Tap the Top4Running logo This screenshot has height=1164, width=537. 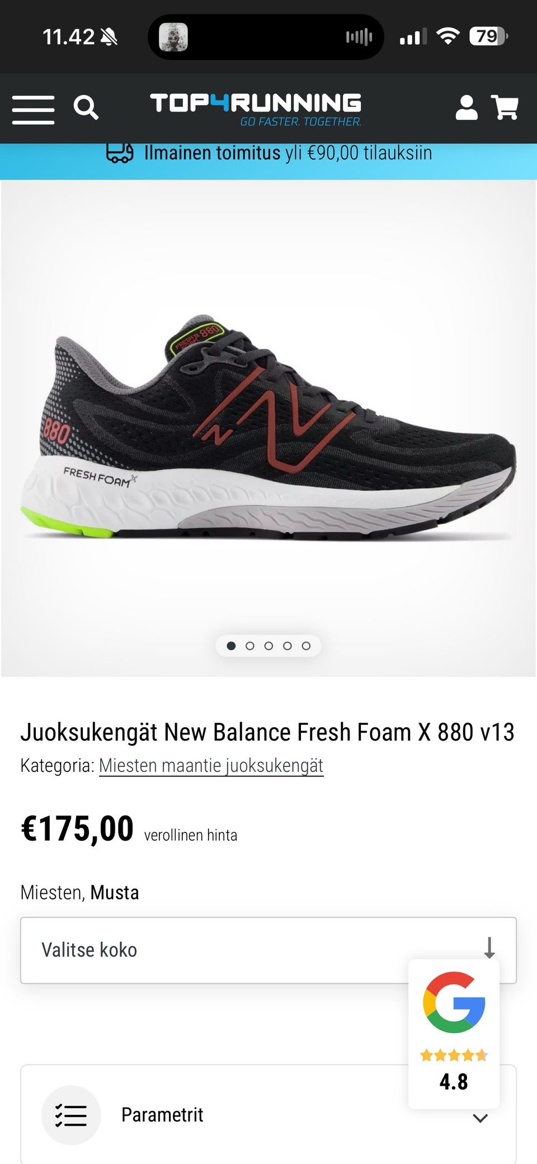point(256,109)
